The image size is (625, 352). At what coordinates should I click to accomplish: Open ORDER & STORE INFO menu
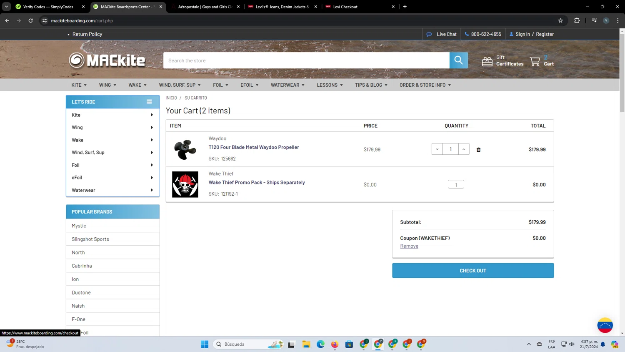click(x=425, y=85)
